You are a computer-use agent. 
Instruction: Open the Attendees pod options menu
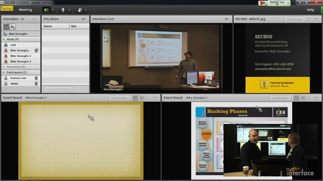35,19
